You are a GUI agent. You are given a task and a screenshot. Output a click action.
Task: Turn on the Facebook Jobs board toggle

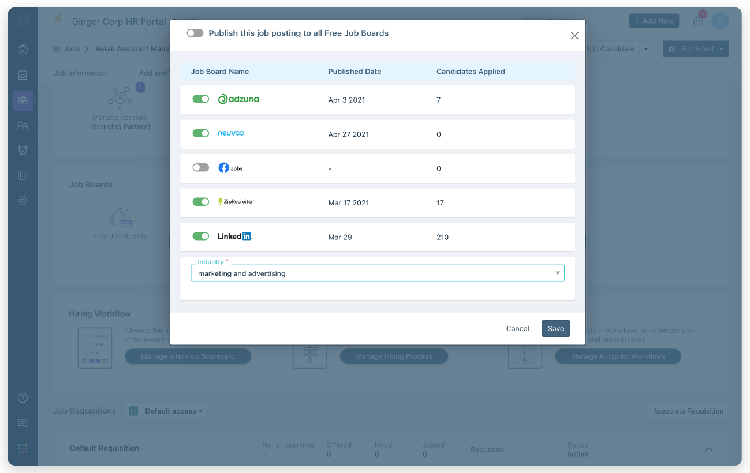point(200,167)
